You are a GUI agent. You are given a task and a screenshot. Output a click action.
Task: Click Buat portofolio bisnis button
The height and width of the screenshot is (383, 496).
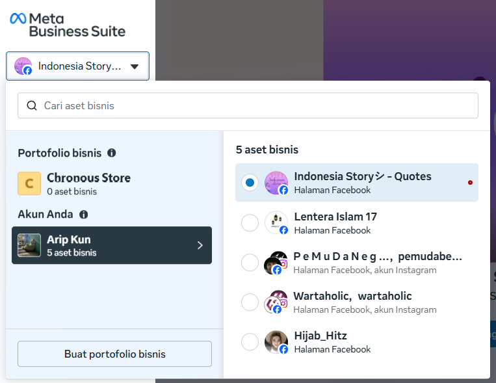[114, 354]
